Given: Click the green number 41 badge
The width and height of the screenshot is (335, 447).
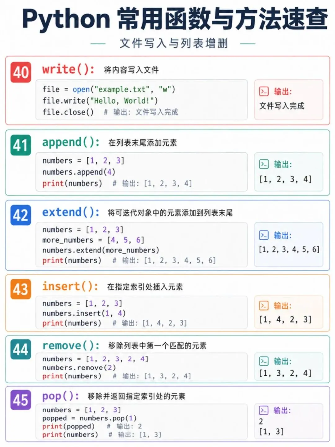Looking at the screenshot, I should tap(21, 145).
